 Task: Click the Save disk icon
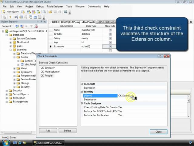pyautogui.click(x=55, y=12)
